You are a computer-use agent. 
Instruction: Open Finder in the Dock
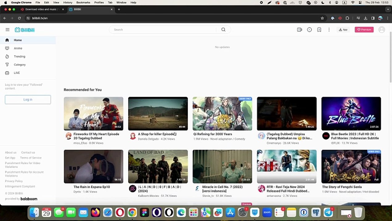click(x=34, y=212)
